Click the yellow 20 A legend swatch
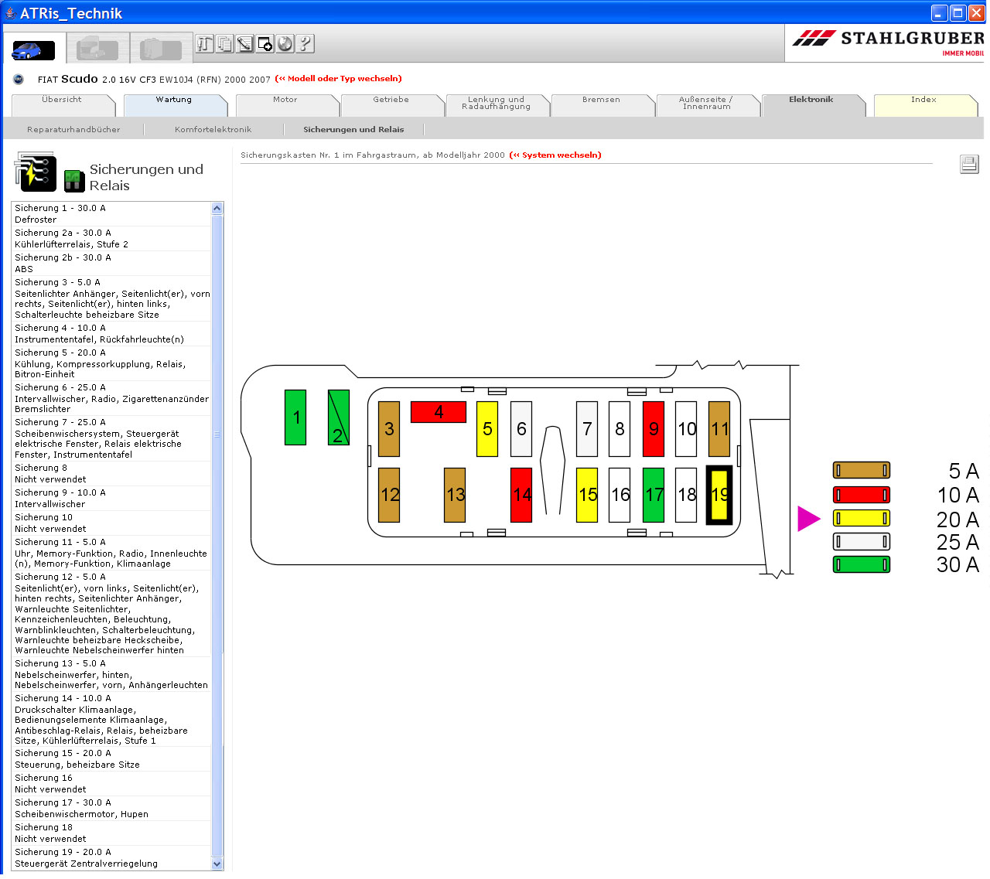Screen dimensions: 990x879 861,519
